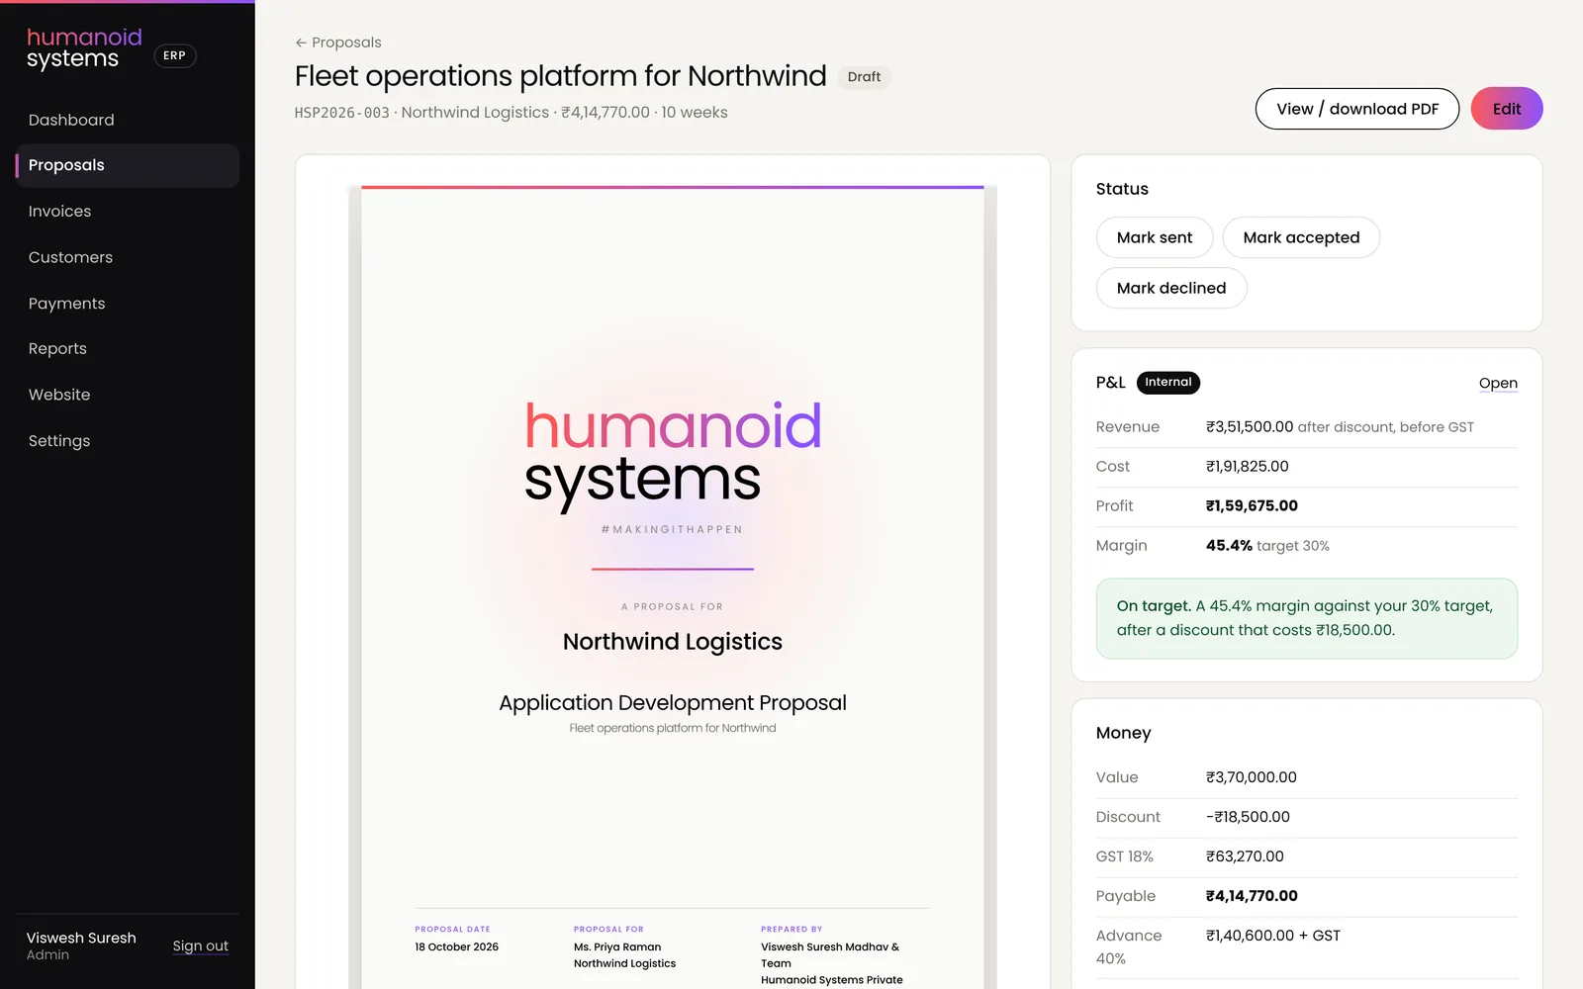The width and height of the screenshot is (1583, 989).
Task: Click the Edit button
Action: tap(1507, 109)
